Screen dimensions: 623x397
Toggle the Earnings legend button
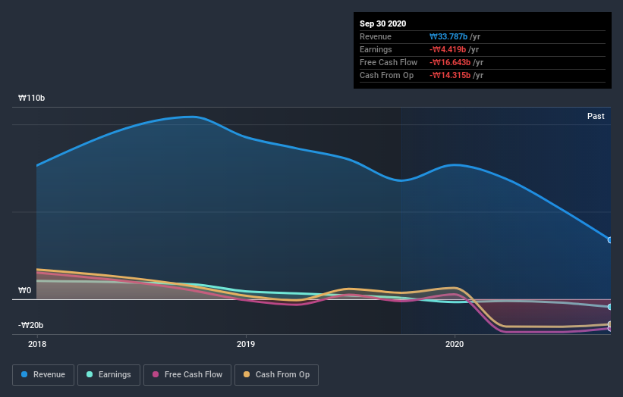pos(109,375)
